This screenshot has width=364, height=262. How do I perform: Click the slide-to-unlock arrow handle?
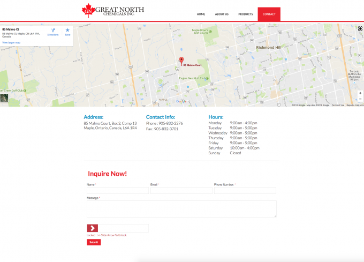93,228
